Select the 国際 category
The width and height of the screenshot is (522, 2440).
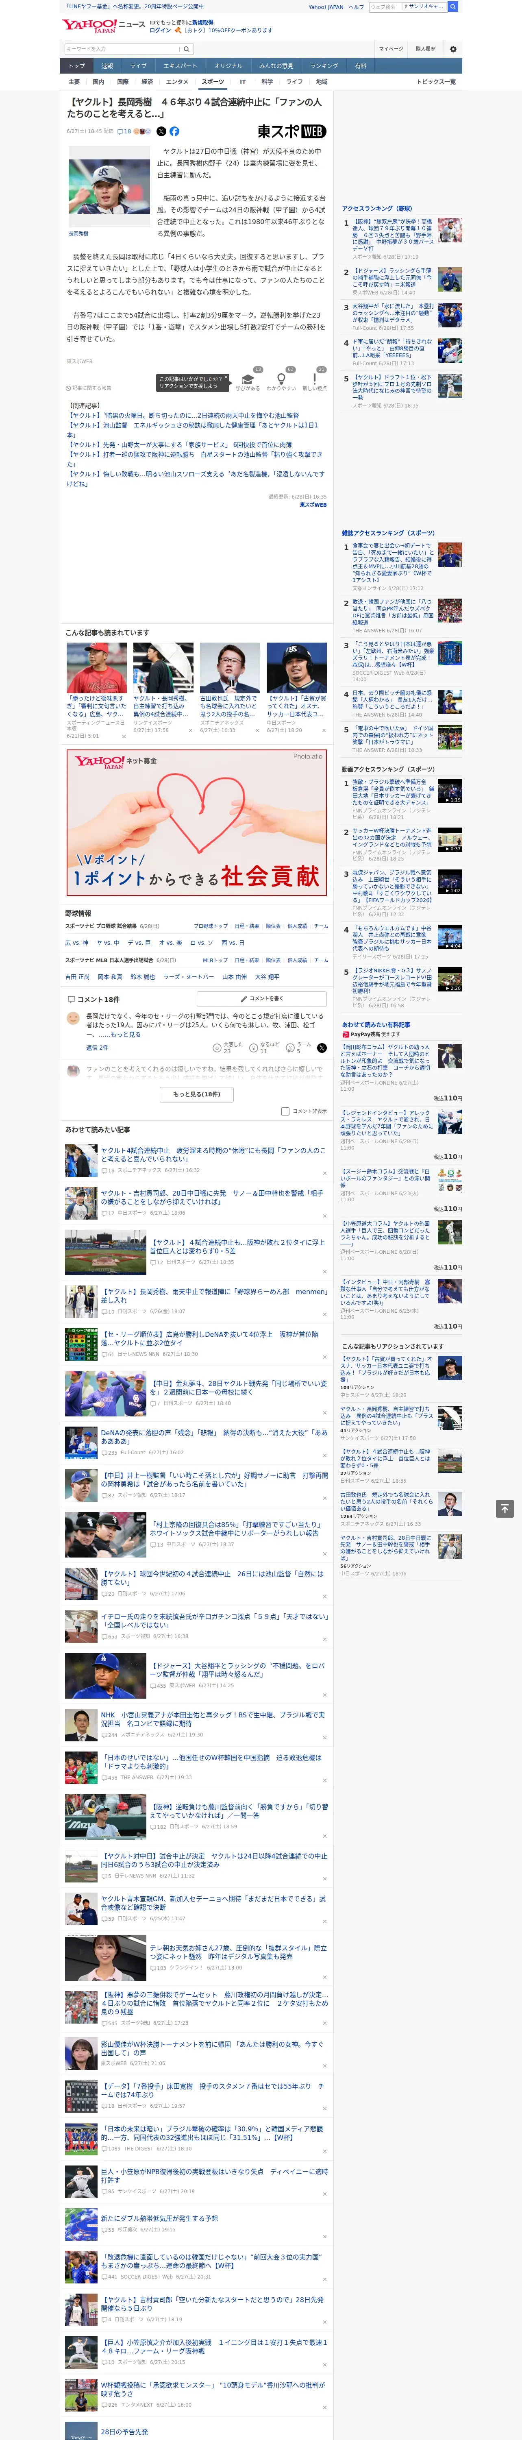click(x=122, y=83)
